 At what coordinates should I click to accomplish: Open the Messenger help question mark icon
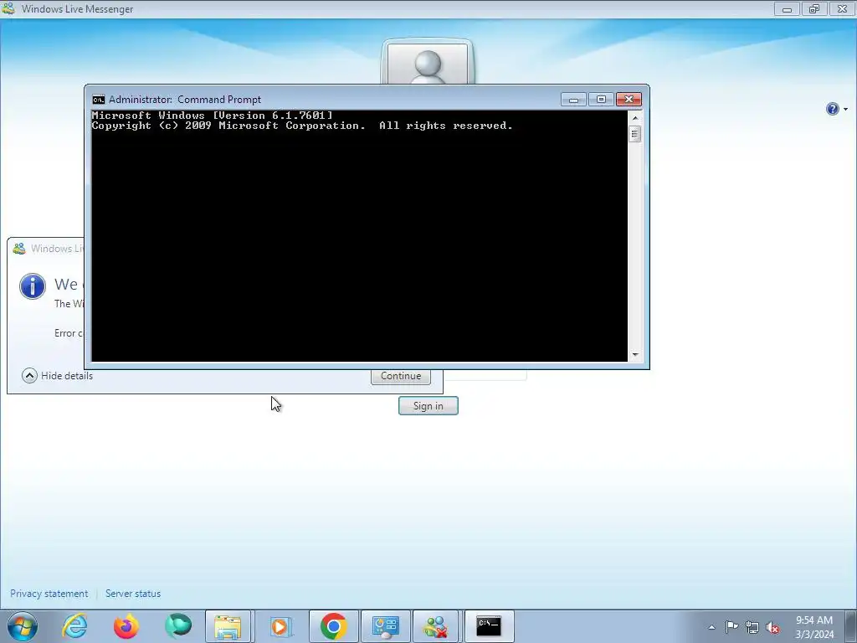833,109
